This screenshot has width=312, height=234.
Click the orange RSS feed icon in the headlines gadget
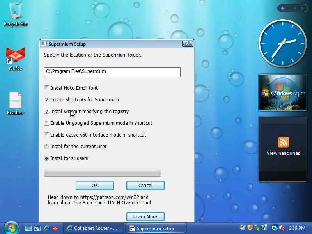tap(284, 142)
